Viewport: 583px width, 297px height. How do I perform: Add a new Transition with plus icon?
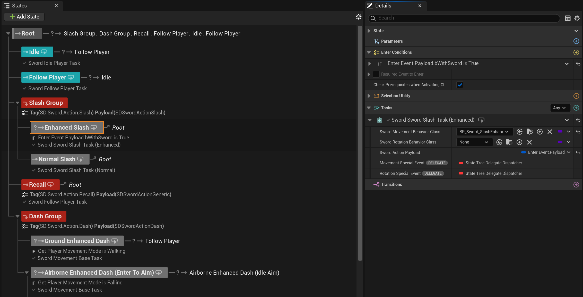[576, 185]
